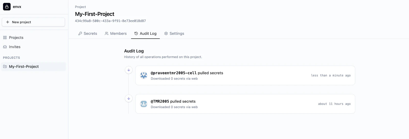This screenshot has width=409, height=139.
Task: Click Downloaded 0 secrets text under praveentmr2005-cell
Action: tap(174, 79)
